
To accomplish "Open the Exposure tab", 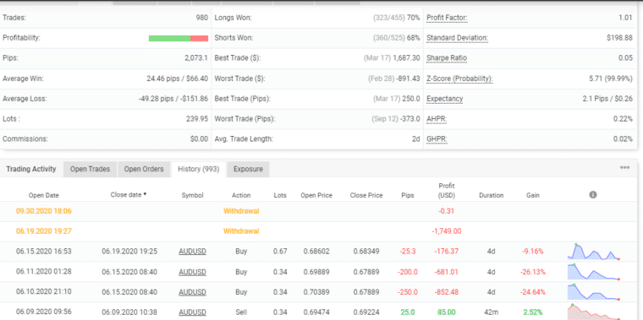I will (248, 169).
